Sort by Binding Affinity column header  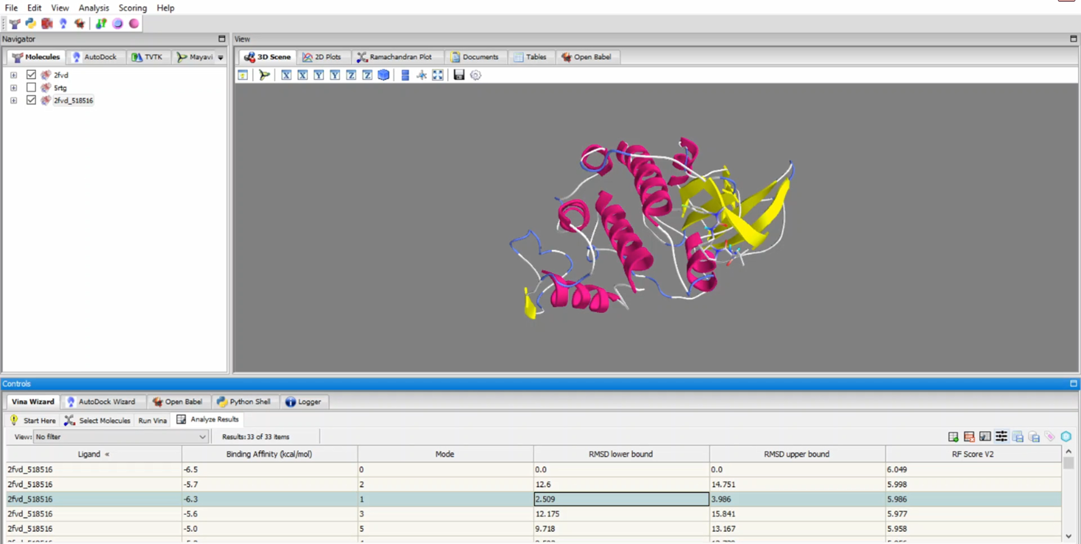269,454
